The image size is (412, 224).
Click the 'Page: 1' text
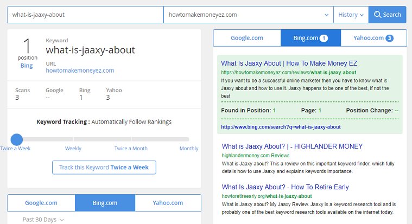tap(311, 111)
